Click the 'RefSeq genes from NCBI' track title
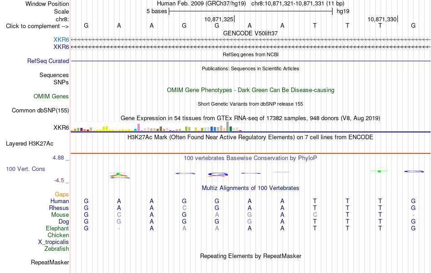431x273 pixels. click(x=250, y=55)
